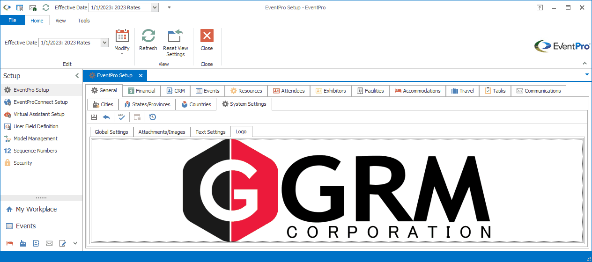This screenshot has width=592, height=262.
Task: Click Reset View Settings in ribbon
Action: tap(176, 43)
